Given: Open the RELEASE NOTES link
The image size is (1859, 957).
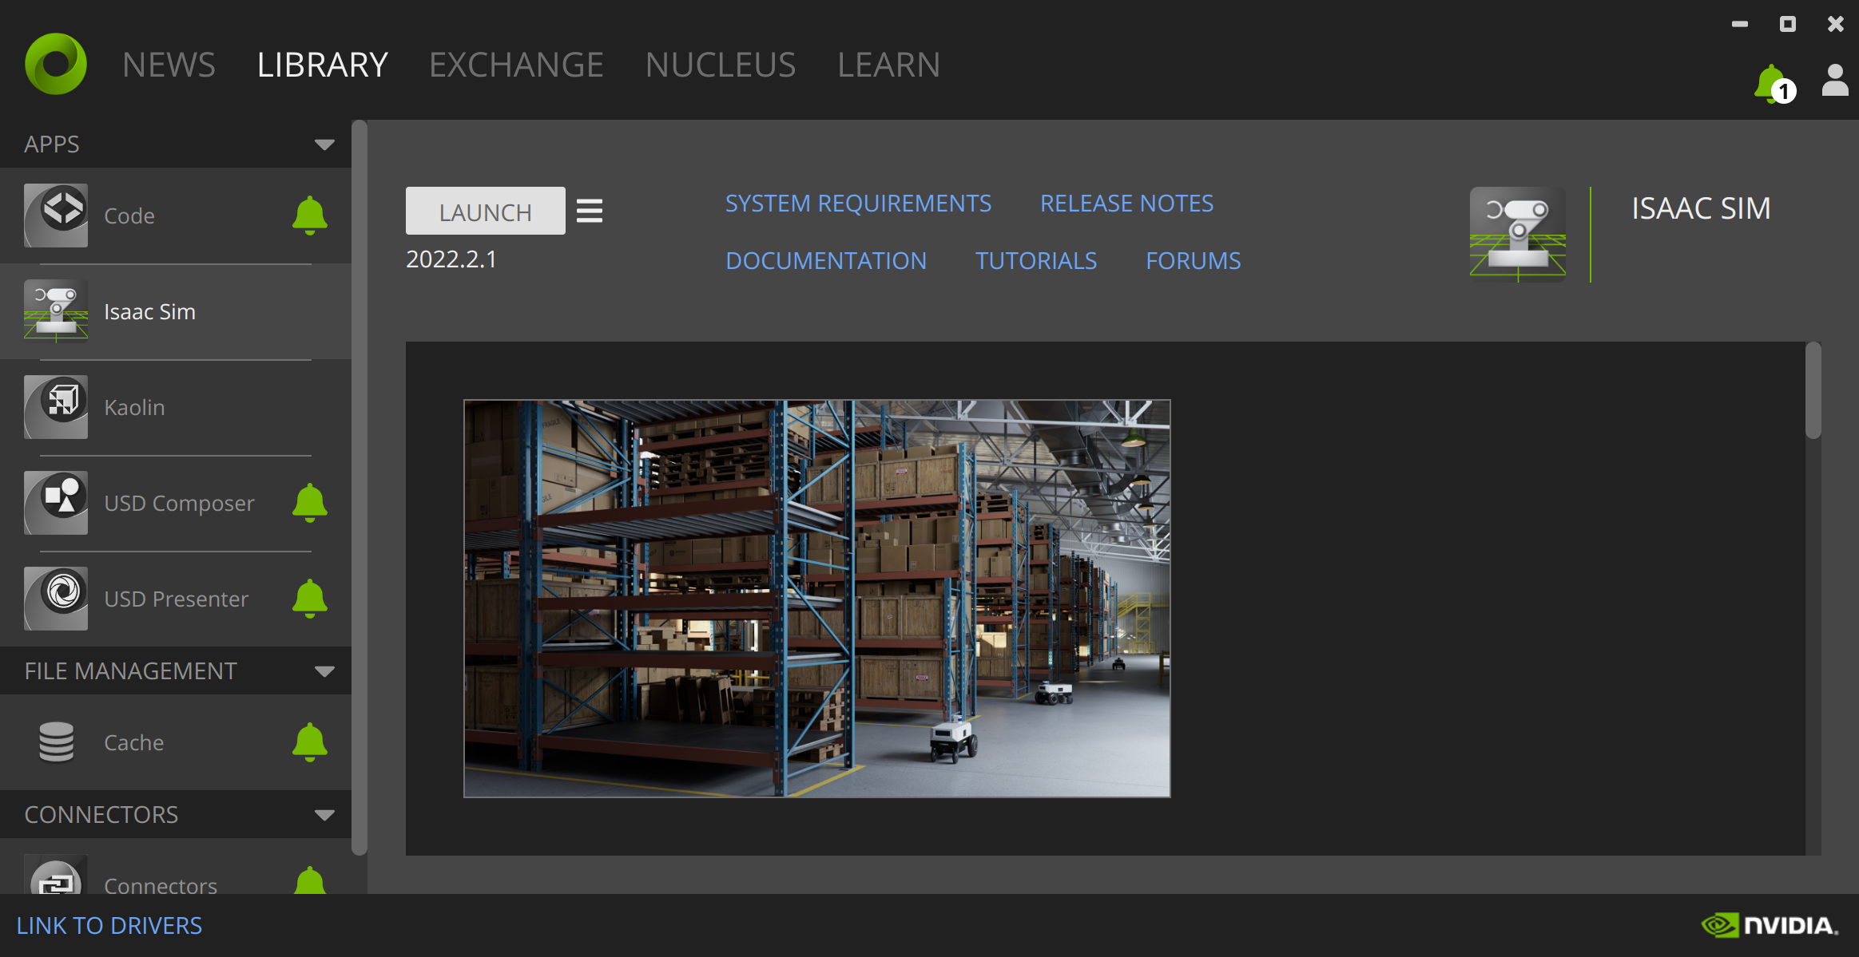Looking at the screenshot, I should click(x=1126, y=204).
